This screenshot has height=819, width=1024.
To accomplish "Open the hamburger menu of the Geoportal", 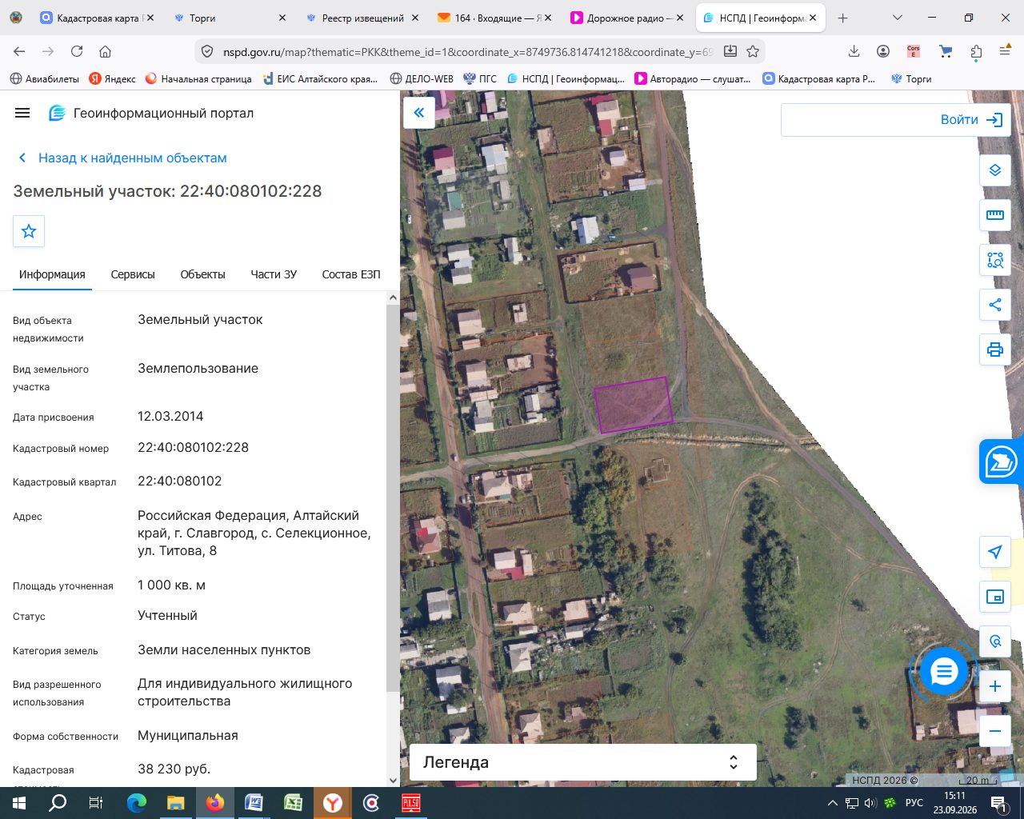I will point(22,114).
